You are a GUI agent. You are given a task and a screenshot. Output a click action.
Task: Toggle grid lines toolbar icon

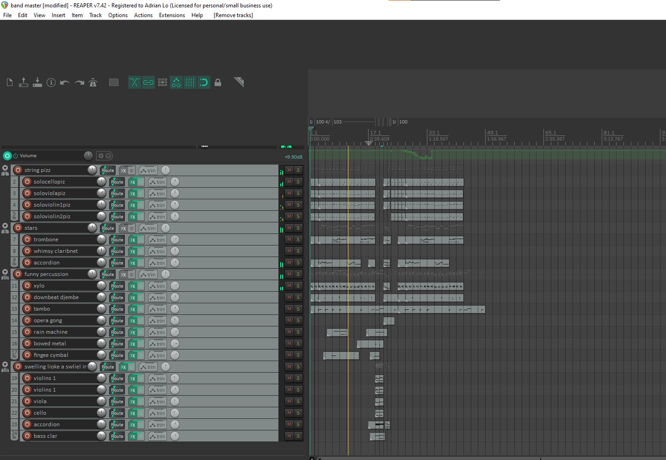click(x=190, y=83)
